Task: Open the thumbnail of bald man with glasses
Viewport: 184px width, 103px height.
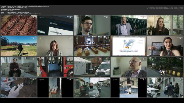Action: (x=129, y=67)
